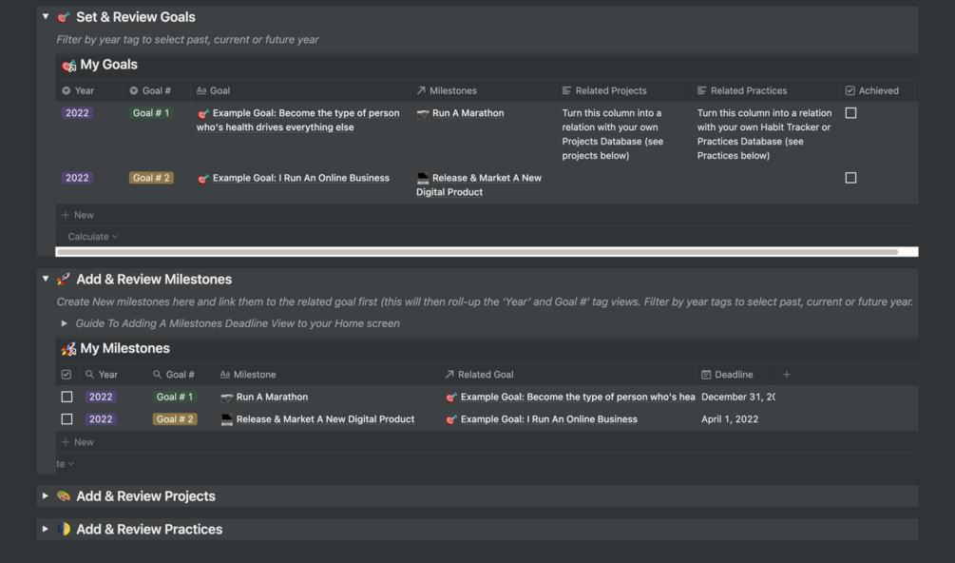Click the horizontal scrollbar under My Goals table
Image resolution: width=955 pixels, height=563 pixels.
[477, 252]
